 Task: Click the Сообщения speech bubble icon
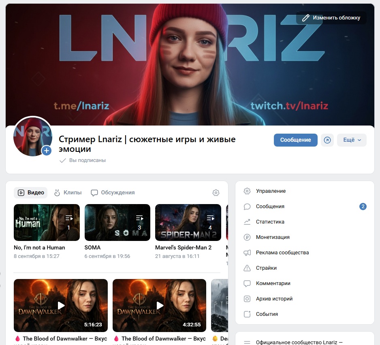click(247, 207)
